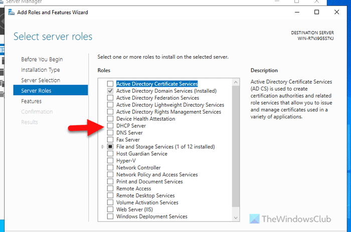Check the Host Guardian Service box
Viewport: 351px width, 232px height.
tap(110, 153)
